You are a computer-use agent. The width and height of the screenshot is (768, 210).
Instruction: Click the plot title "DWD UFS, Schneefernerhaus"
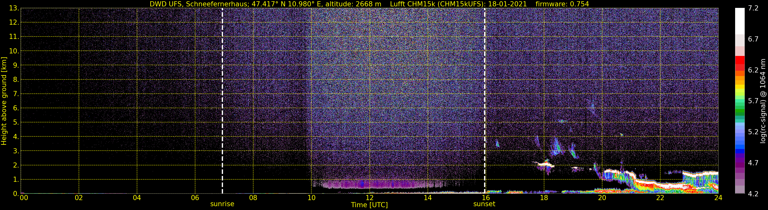pyautogui.click(x=199, y=4)
